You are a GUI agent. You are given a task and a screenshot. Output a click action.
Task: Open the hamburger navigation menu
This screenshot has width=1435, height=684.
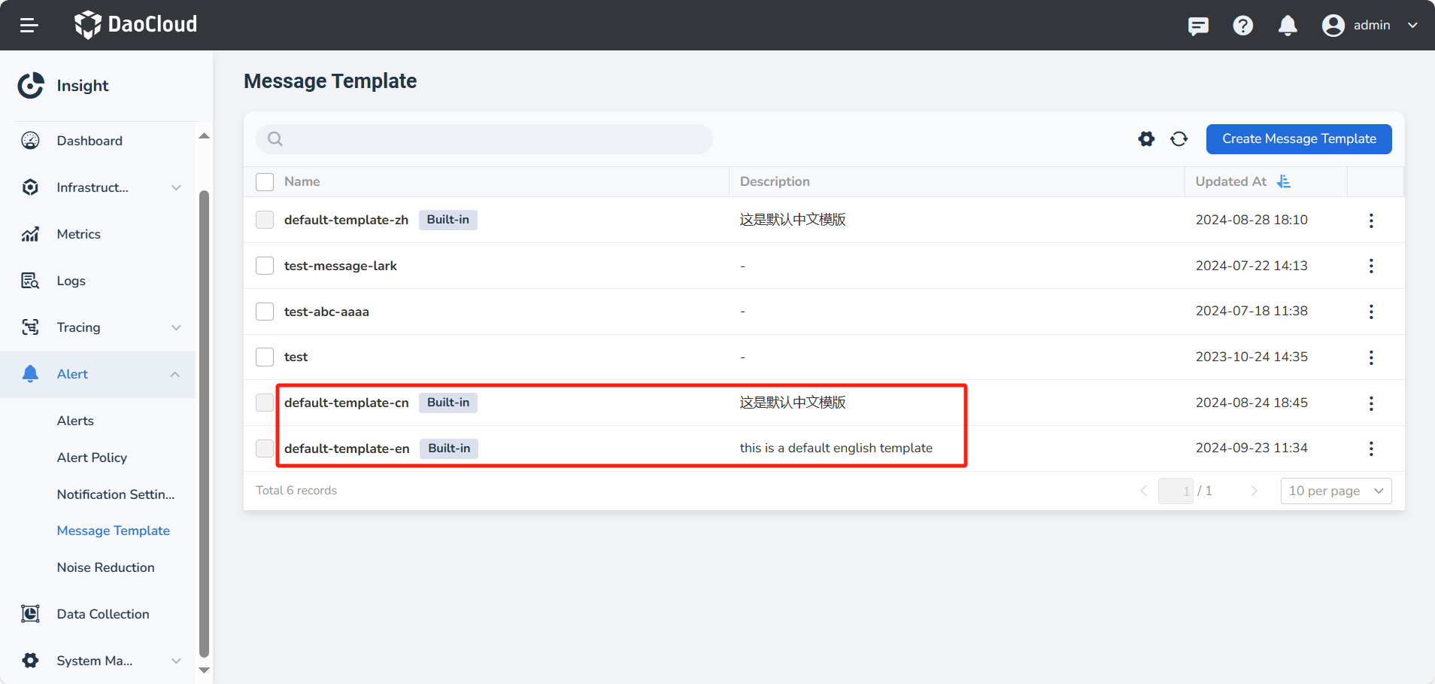(x=29, y=26)
